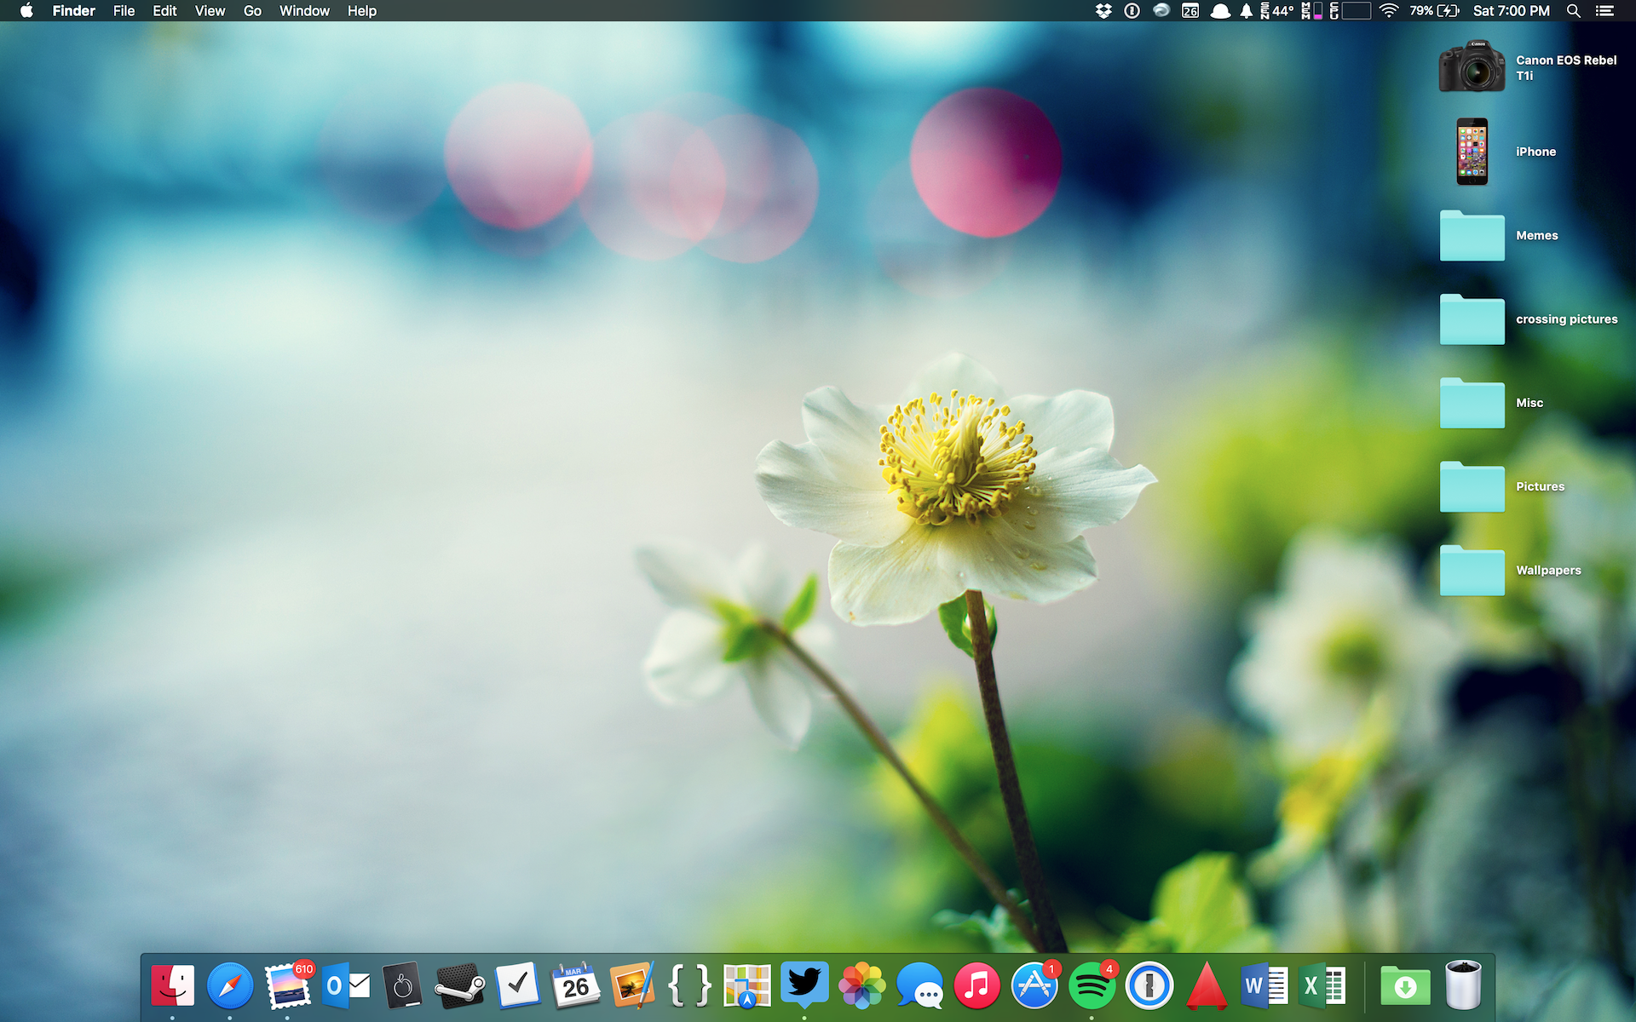Select the Wallpapers folder on desktop
The height and width of the screenshot is (1022, 1636).
[x=1472, y=571]
